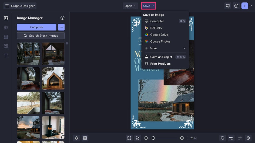Zoom in with the plus icon

182,138
